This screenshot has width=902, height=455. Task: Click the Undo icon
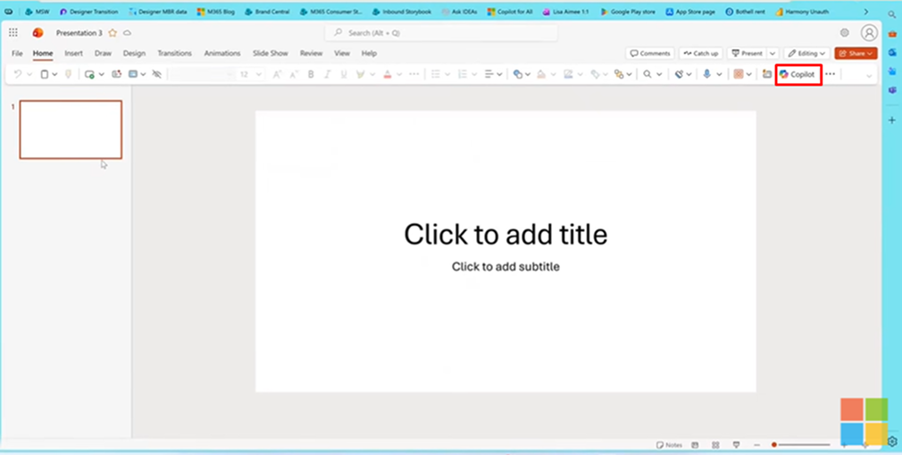coord(17,75)
